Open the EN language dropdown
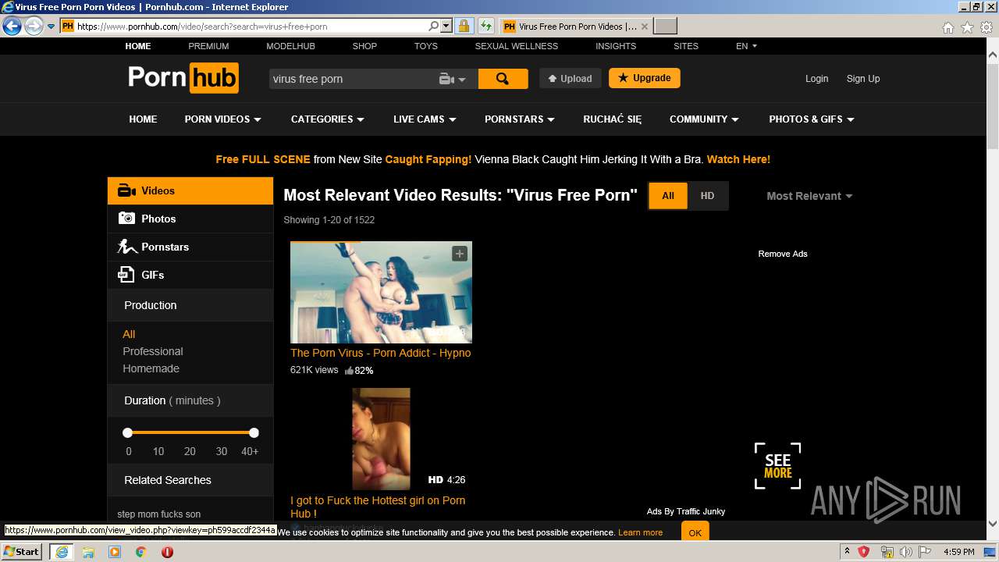 [x=746, y=46]
